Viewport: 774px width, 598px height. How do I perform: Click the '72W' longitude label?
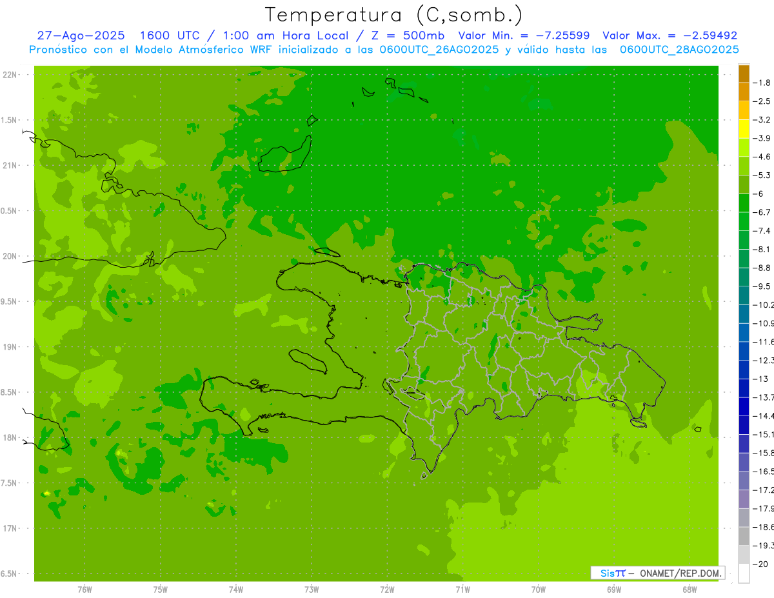point(388,590)
